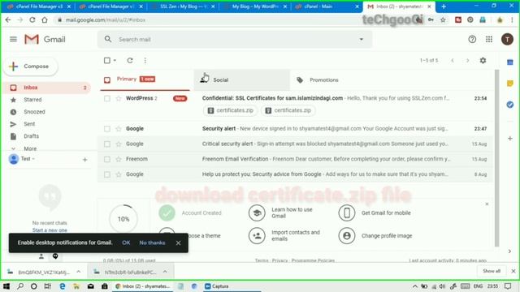Screen dimensions: 520x292
Task: Select the Freenom email checkbox
Action: [x=106, y=159]
